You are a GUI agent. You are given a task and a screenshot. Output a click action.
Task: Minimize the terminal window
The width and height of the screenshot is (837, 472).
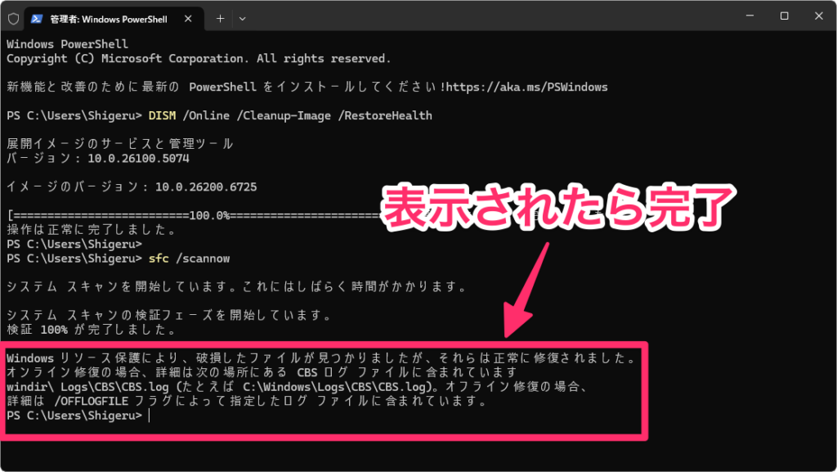coord(748,16)
